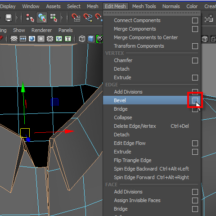216x216 pixels.
Task: Toggle the Field Chart icon
Action: point(50,39)
